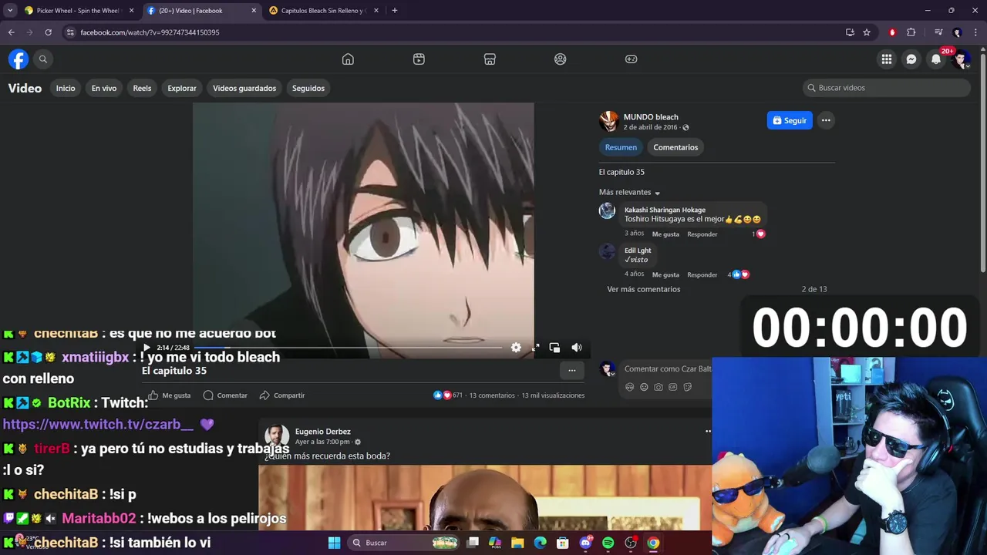The height and width of the screenshot is (555, 987).
Task: Add a GIF to the comment
Action: 673,387
